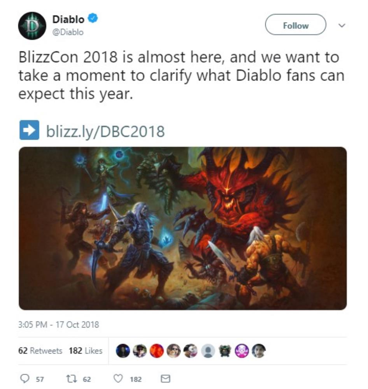Open the @Diablo handle profile
Viewport: 368px width, 389px height.
pos(68,32)
